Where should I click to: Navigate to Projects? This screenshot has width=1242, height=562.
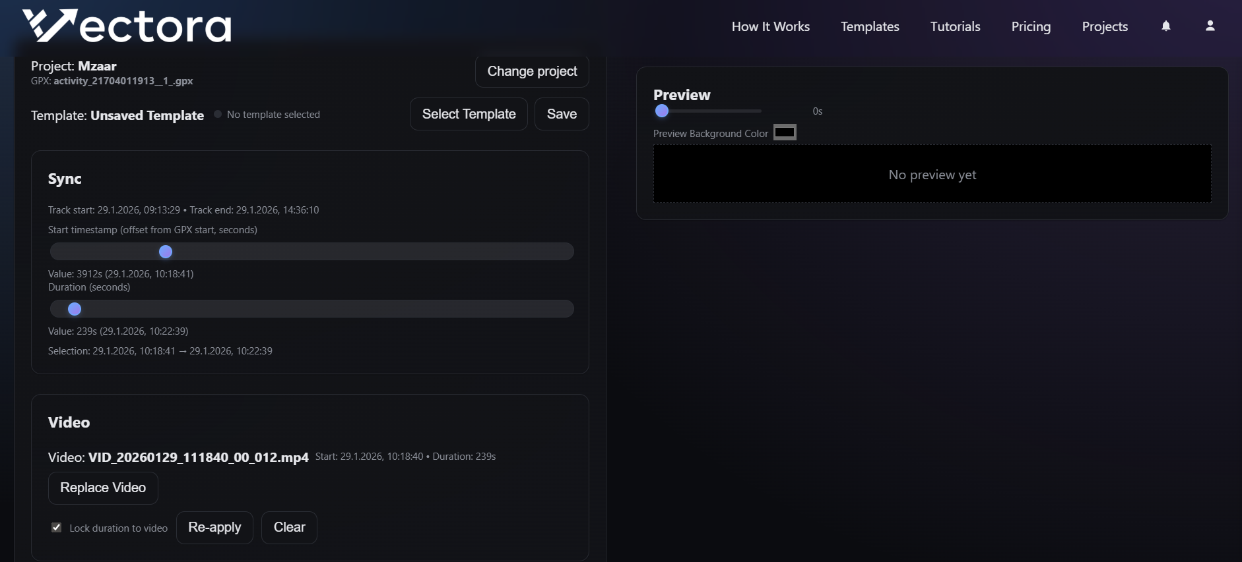[x=1105, y=26]
